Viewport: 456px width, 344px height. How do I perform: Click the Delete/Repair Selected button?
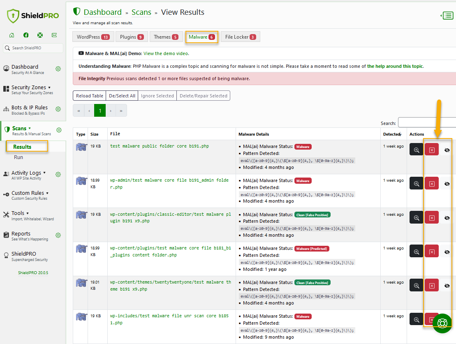pos(203,96)
